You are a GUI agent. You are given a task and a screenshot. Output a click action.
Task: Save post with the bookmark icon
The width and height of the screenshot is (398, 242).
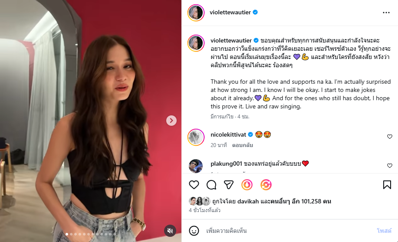click(x=387, y=185)
